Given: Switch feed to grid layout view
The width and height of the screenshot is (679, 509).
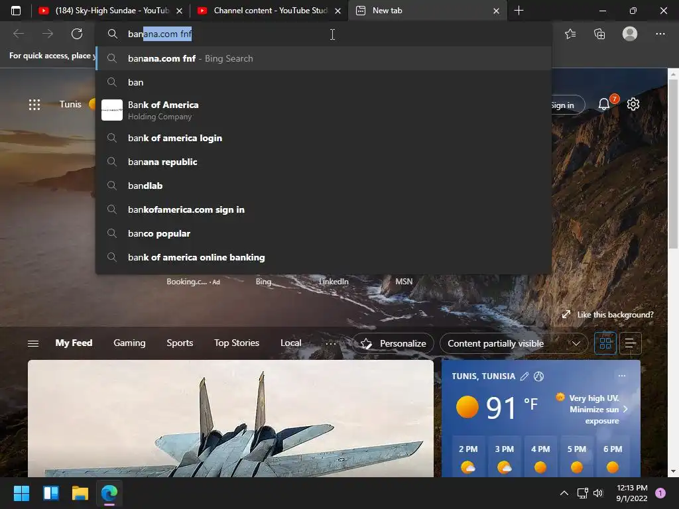Looking at the screenshot, I should pyautogui.click(x=605, y=343).
